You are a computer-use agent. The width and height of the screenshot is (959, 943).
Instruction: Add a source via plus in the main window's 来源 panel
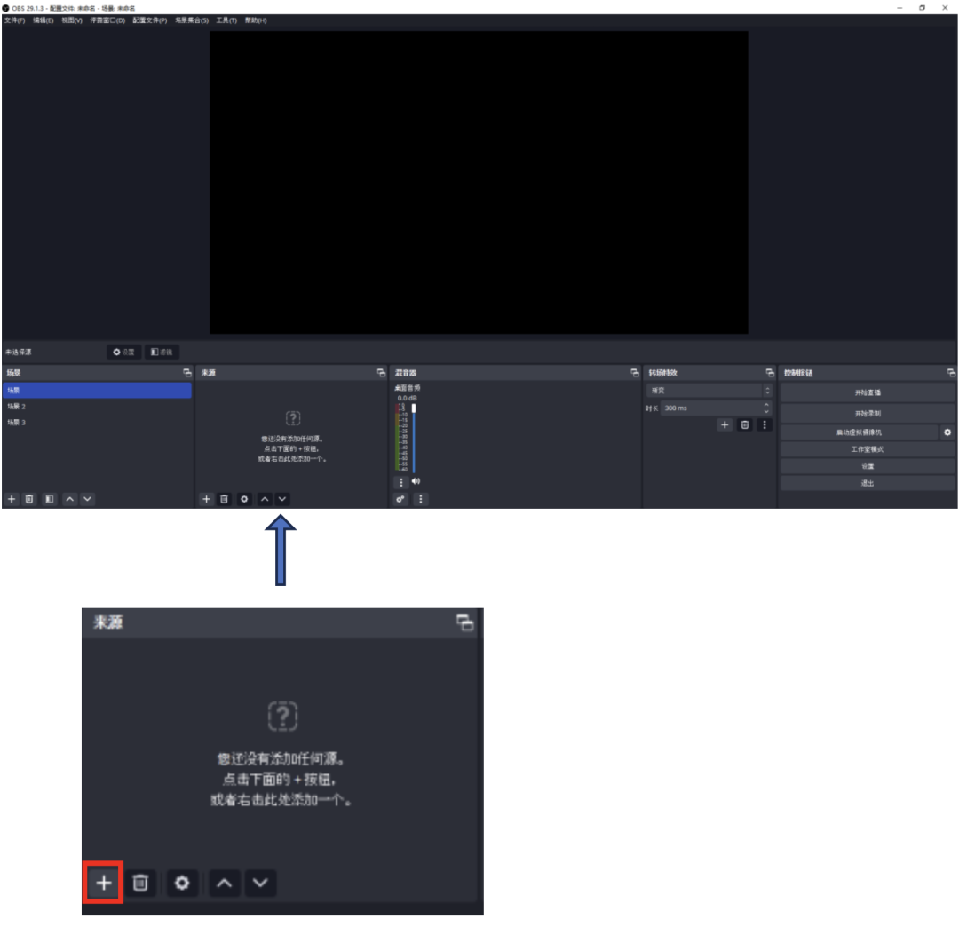(x=206, y=499)
